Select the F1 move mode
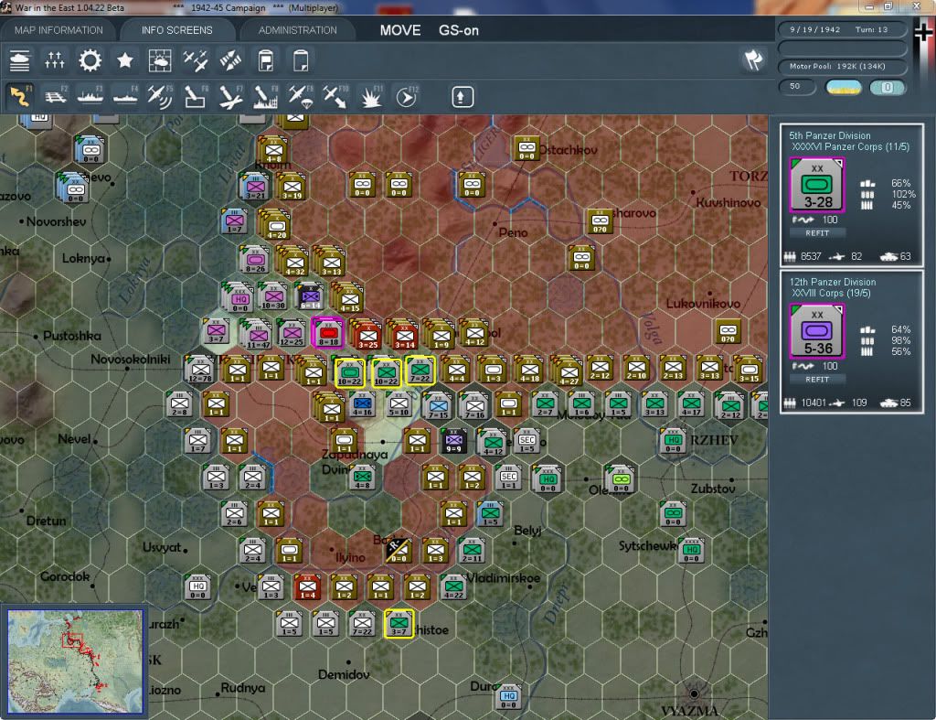Screen dimensions: 936x720 coord(20,96)
